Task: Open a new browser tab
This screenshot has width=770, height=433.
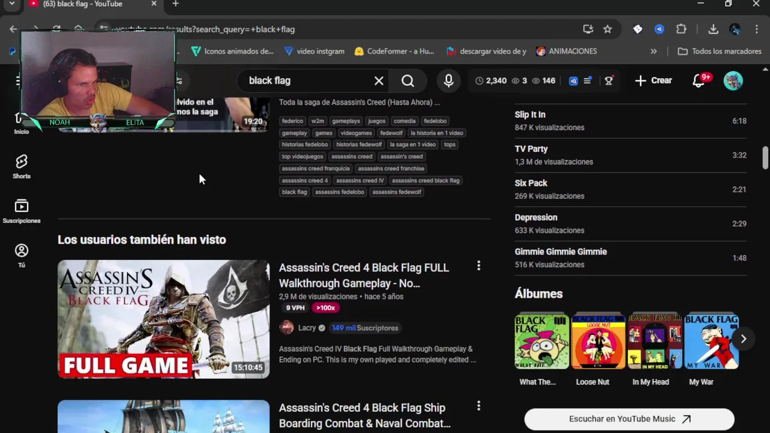Action: (x=175, y=4)
